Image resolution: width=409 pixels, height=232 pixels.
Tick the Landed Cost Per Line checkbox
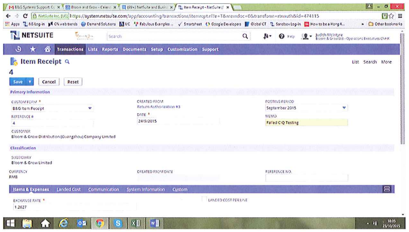click(x=204, y=199)
